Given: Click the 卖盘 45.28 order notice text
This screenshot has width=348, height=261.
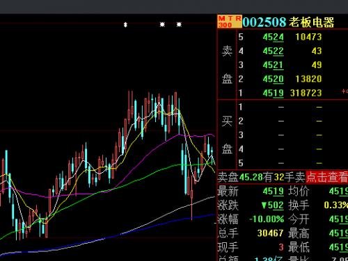Looking at the screenshot, I should pyautogui.click(x=261, y=177).
